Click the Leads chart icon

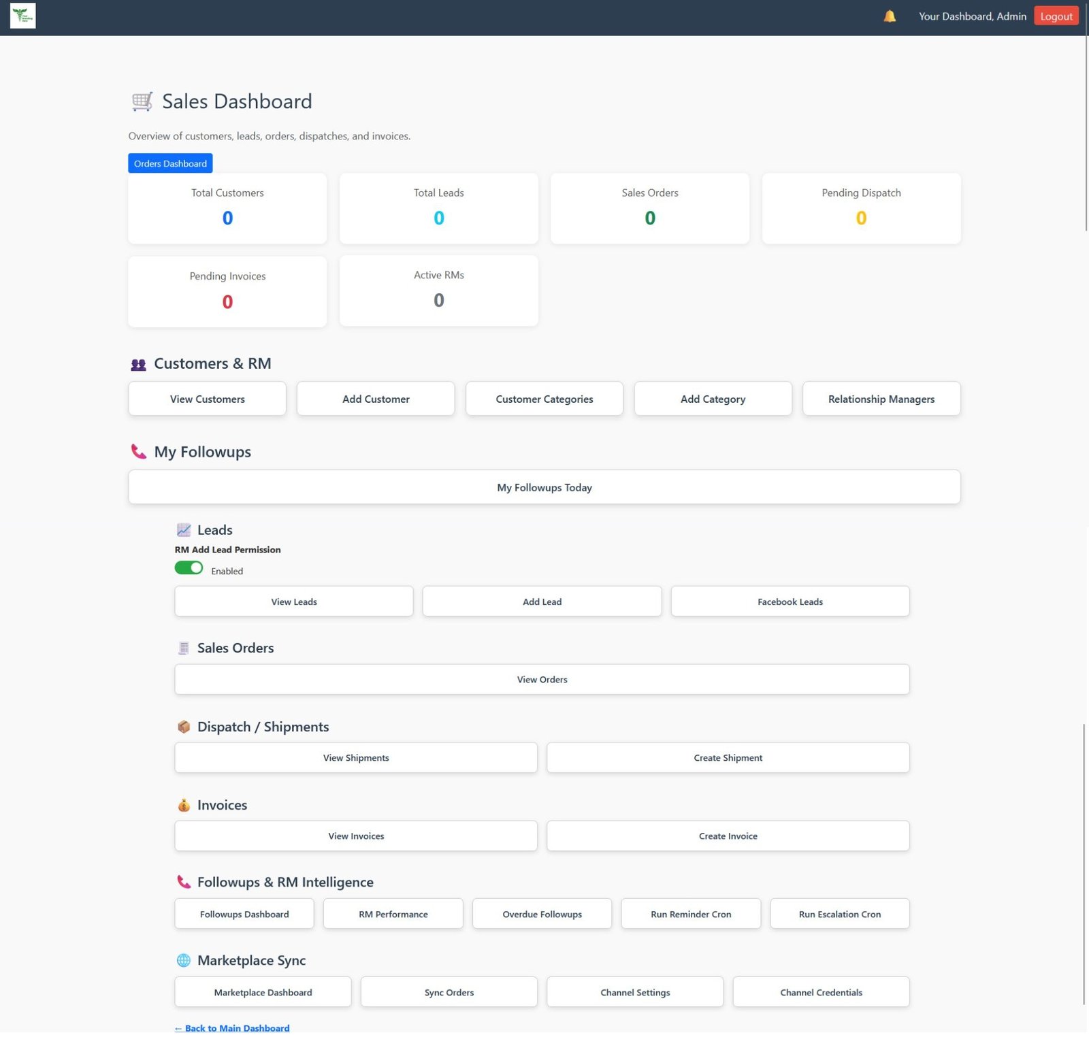point(183,530)
